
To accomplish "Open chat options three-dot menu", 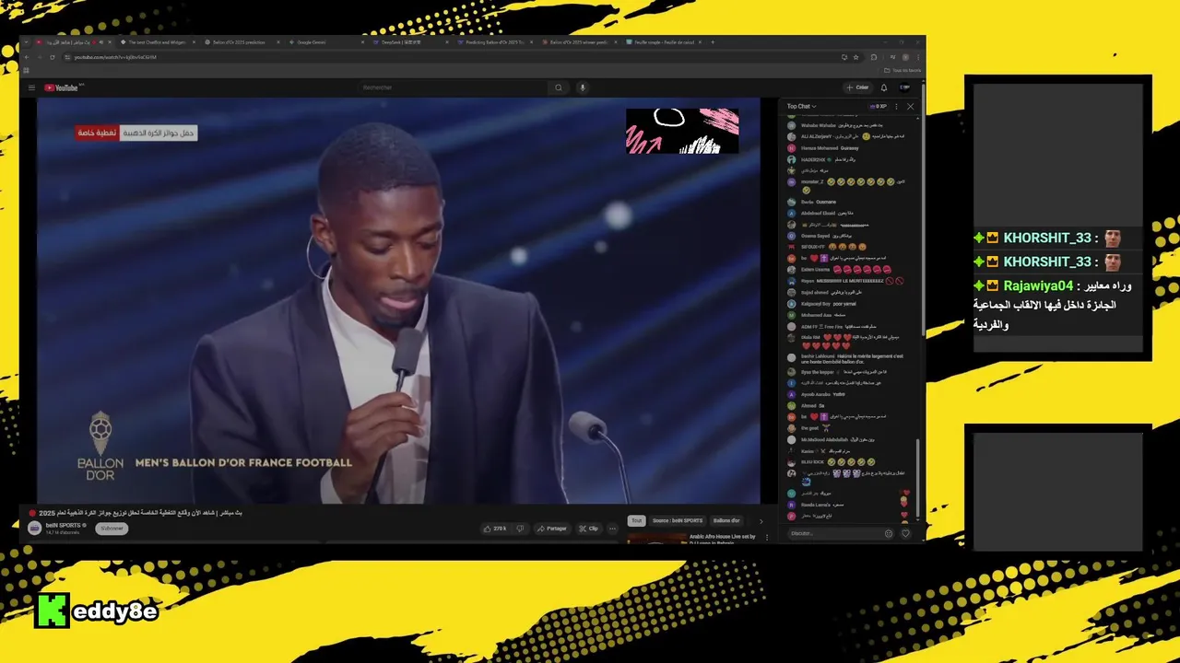I will (x=896, y=106).
